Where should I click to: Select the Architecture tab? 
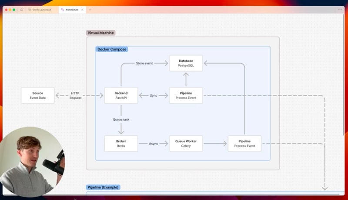(x=72, y=10)
